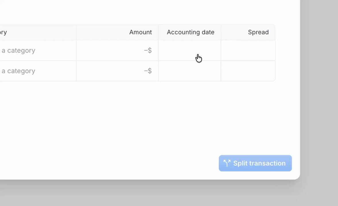This screenshot has width=338, height=206.
Task: Focus the first row Amount field
Action: click(x=117, y=51)
